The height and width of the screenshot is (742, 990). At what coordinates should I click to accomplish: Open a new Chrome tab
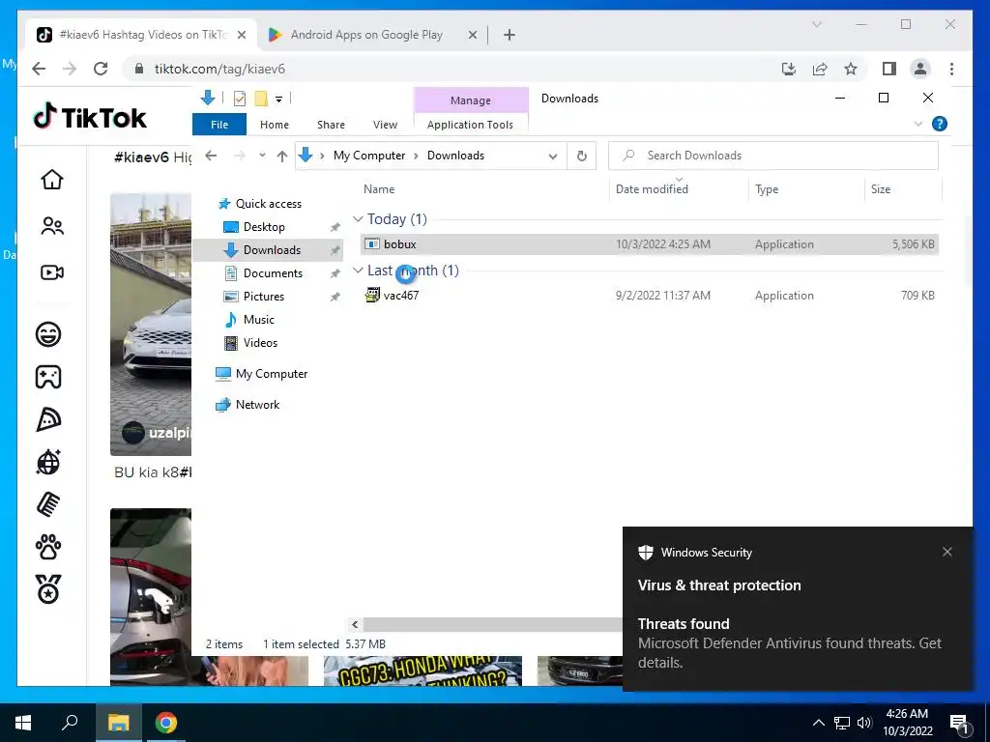coord(510,35)
